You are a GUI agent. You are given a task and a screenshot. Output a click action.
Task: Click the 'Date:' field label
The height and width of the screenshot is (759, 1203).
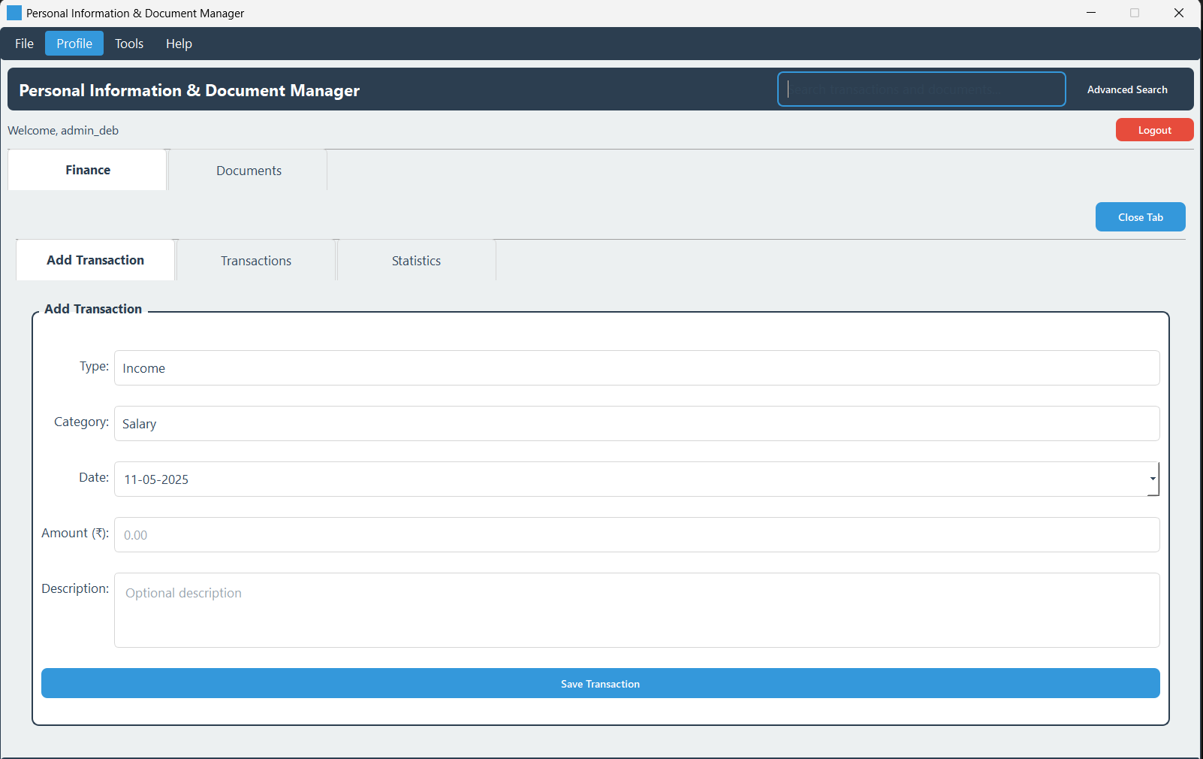(94, 477)
